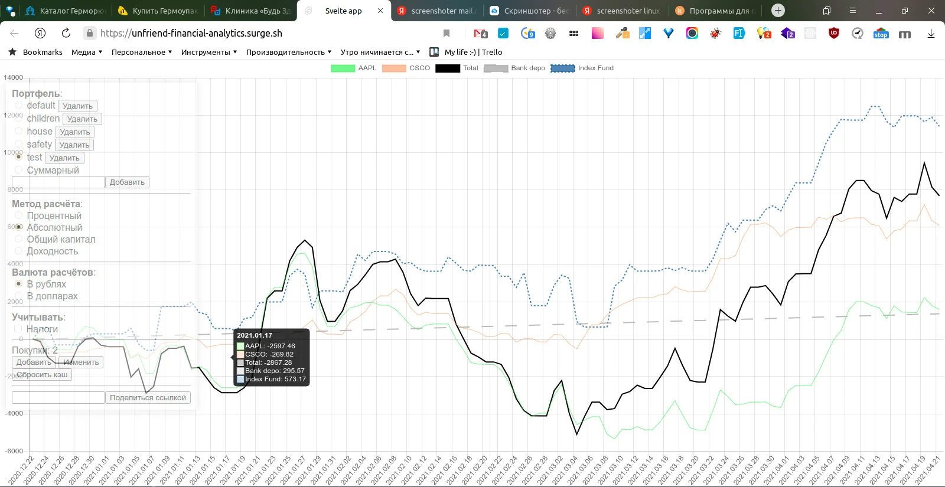Select the default portfolio radio button
The height and width of the screenshot is (487, 945).
[18, 105]
